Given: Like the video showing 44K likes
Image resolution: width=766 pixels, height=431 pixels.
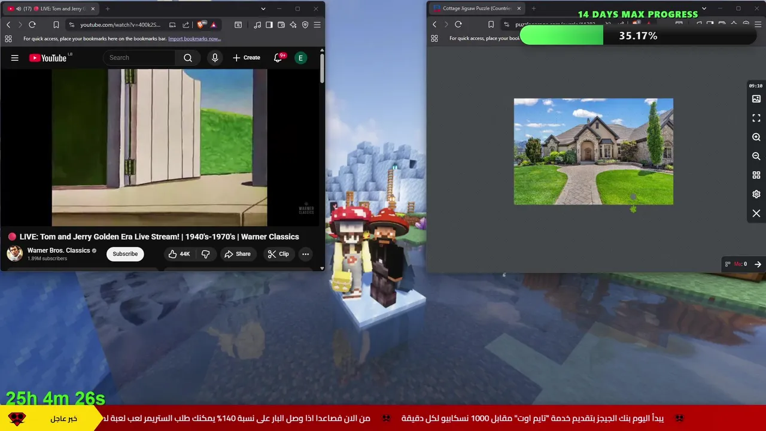Looking at the screenshot, I should [x=179, y=254].
